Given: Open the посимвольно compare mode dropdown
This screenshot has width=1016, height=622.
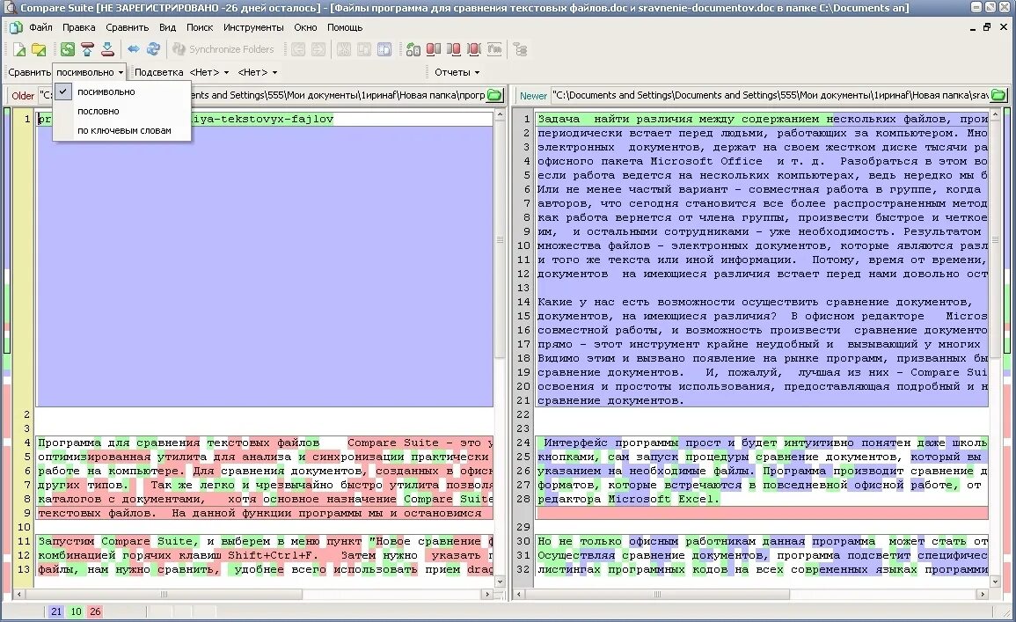Looking at the screenshot, I should pyautogui.click(x=90, y=72).
